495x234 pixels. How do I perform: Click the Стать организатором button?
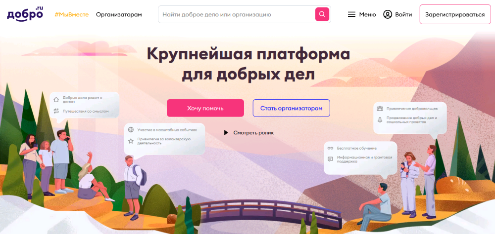tap(292, 108)
